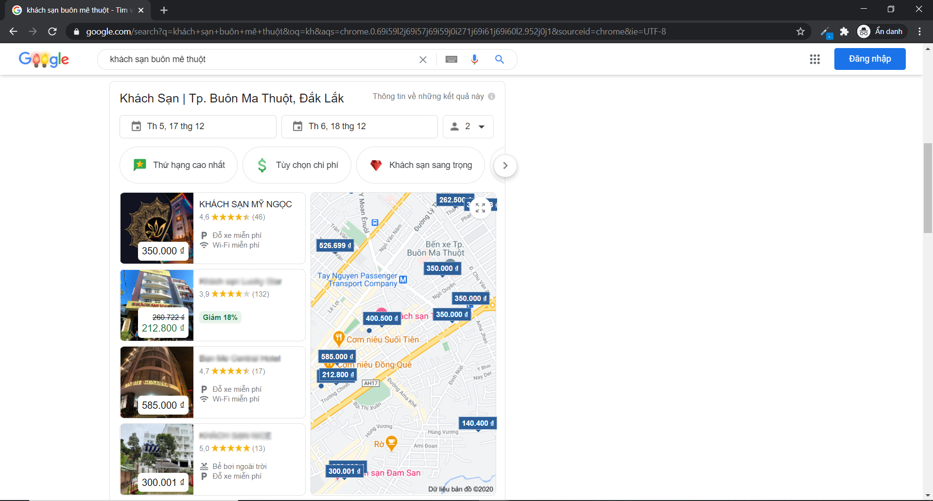This screenshot has width=933, height=501.
Task: Click Bể bơi ngoài trời amenity text
Action: pos(240,467)
